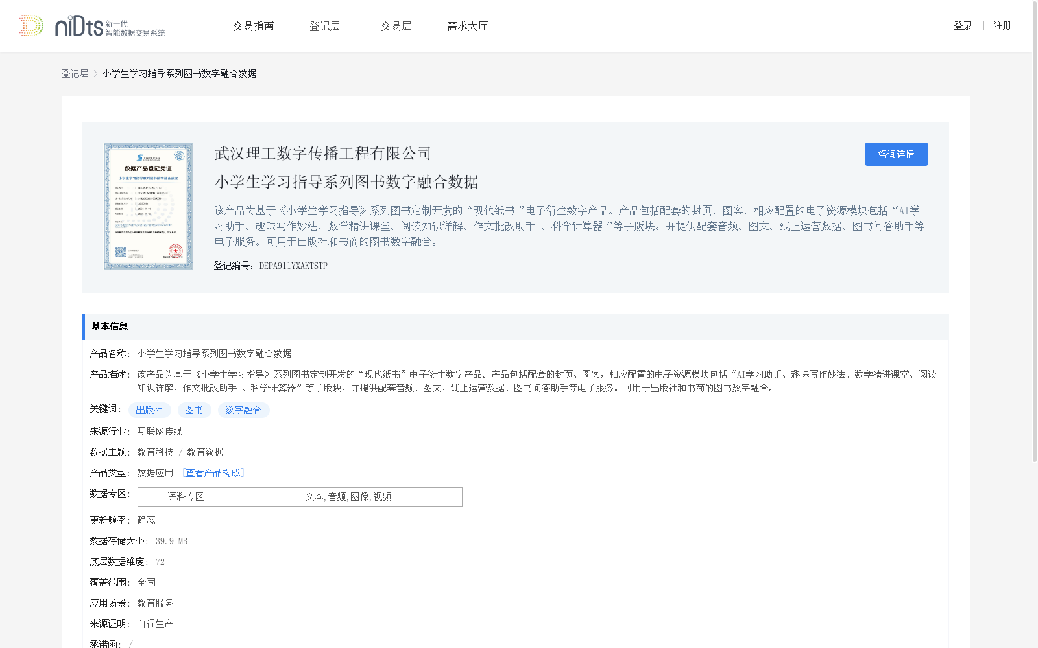Open the 交易指南 menu

pyautogui.click(x=254, y=26)
